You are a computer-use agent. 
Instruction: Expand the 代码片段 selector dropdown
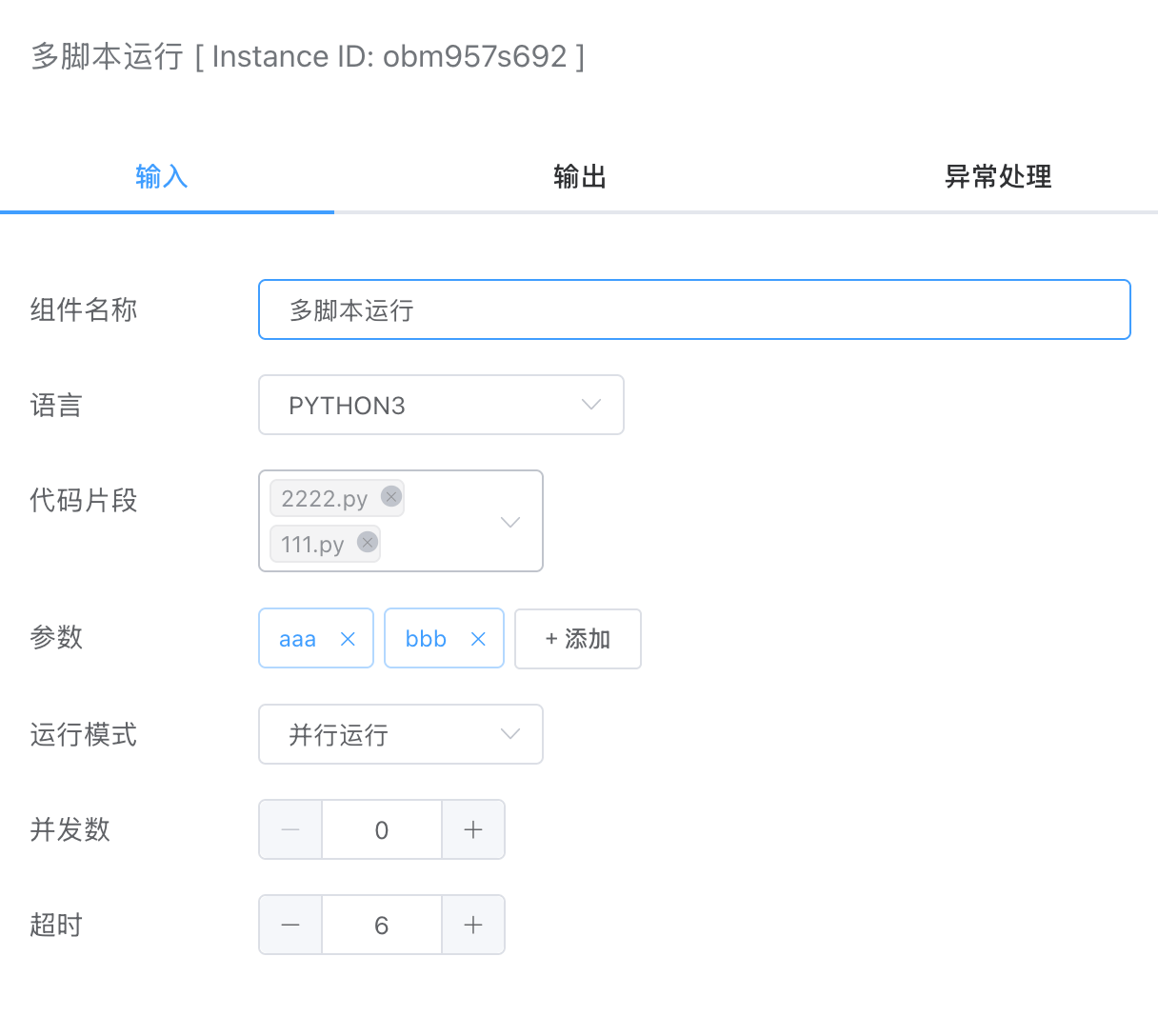coord(510,521)
